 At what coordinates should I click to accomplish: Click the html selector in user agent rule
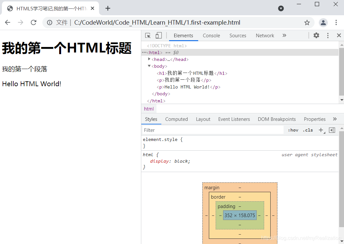[148, 155]
